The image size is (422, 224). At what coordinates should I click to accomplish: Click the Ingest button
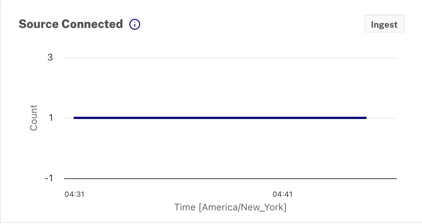(384, 24)
